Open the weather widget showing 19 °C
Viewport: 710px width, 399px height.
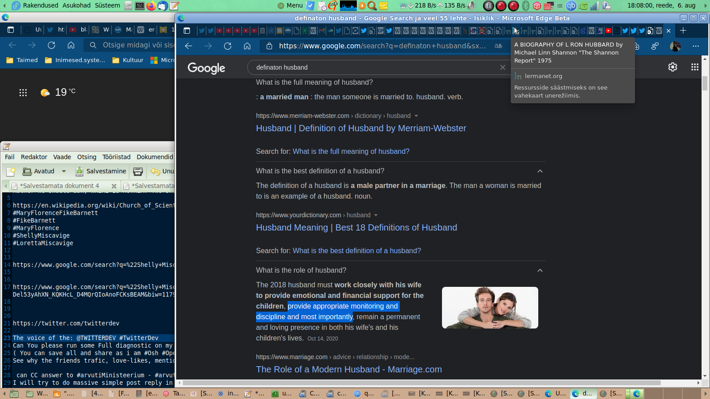[58, 92]
